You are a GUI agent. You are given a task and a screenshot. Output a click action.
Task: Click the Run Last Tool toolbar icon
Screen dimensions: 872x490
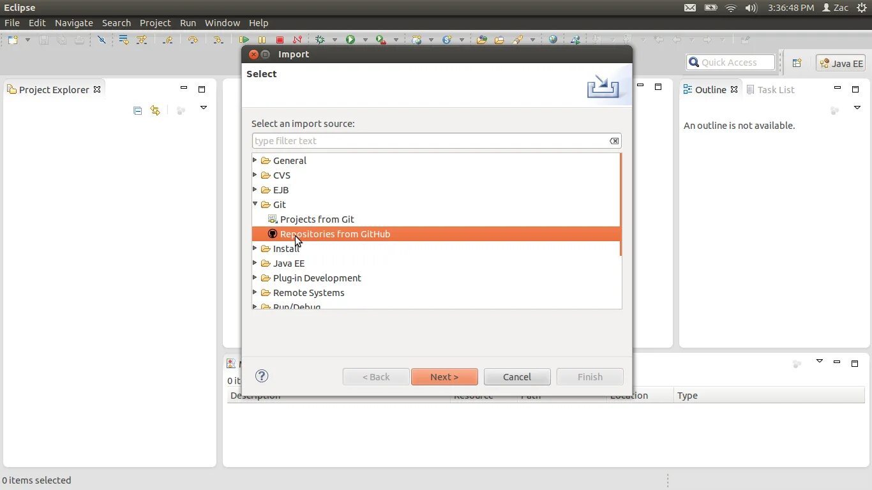[x=381, y=40]
